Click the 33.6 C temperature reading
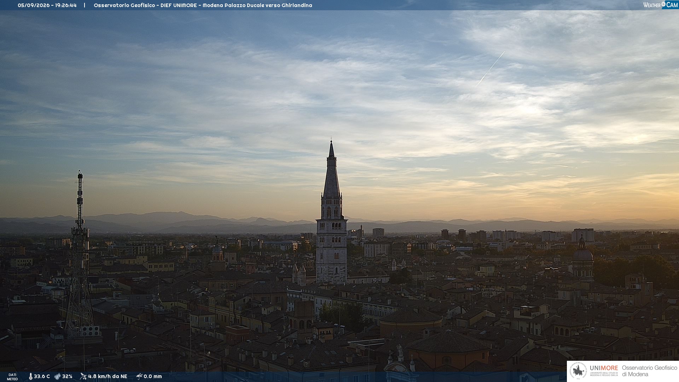Viewport: 679px width, 382px height. (42, 376)
